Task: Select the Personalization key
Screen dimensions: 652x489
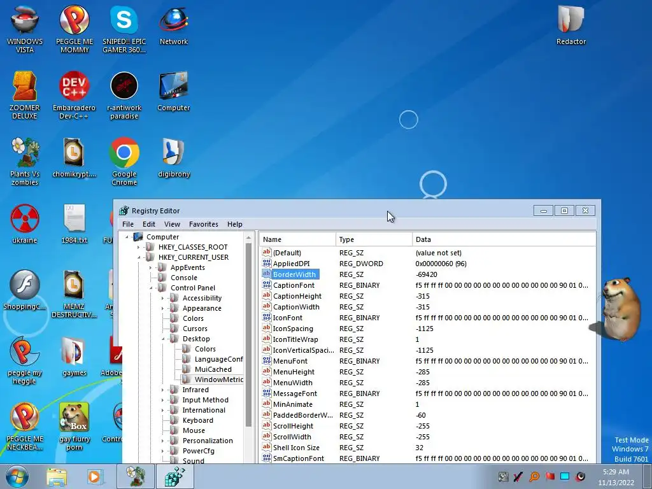Action: click(208, 441)
